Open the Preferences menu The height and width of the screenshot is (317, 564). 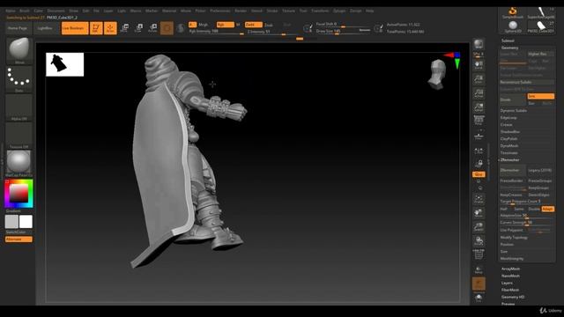pyautogui.click(x=220, y=11)
